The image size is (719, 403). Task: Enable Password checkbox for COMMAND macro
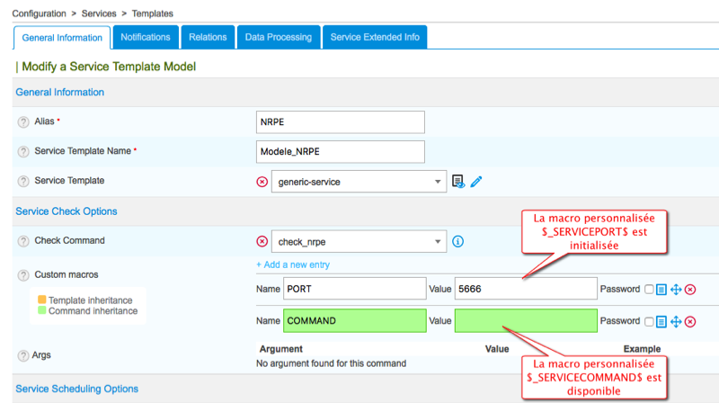click(649, 321)
